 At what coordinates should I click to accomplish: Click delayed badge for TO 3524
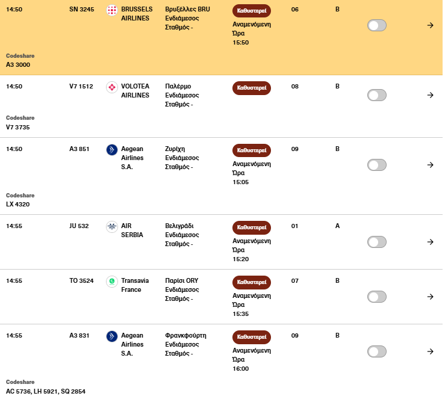point(252,282)
